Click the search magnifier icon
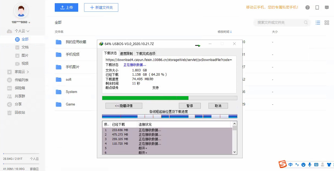The width and height of the screenshot is (334, 171). [306, 23]
